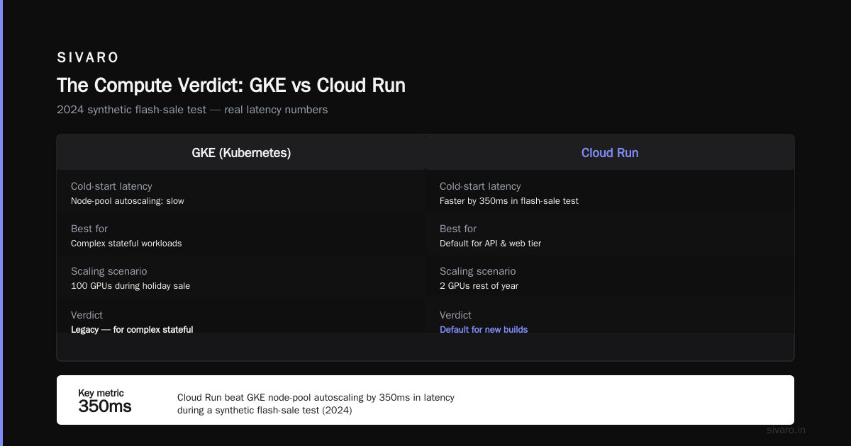
Task: Click 'Cold-start latency' label in GKE column
Action: click(111, 186)
